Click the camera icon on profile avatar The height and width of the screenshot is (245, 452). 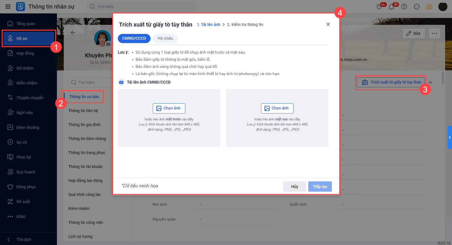point(108,44)
